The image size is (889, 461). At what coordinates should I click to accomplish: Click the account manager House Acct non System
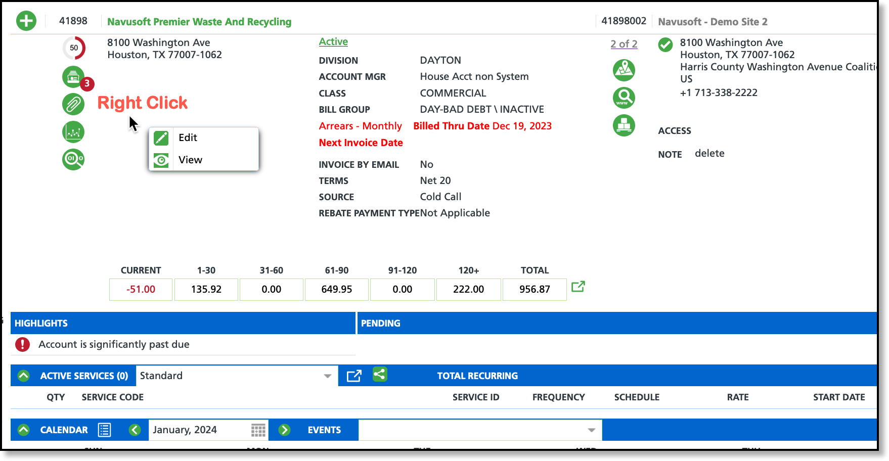point(474,76)
